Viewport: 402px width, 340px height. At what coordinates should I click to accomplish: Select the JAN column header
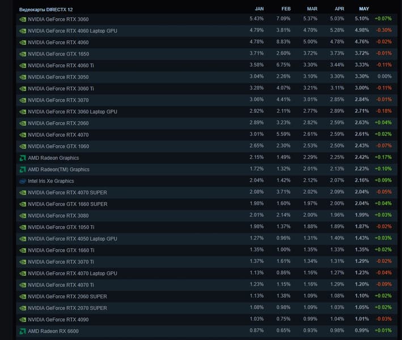259,9
